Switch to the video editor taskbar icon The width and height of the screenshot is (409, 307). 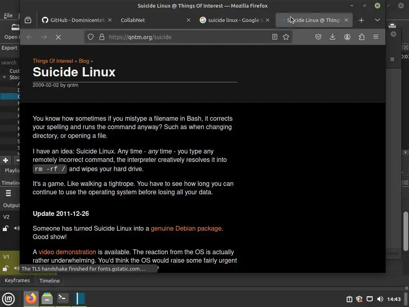(79, 299)
